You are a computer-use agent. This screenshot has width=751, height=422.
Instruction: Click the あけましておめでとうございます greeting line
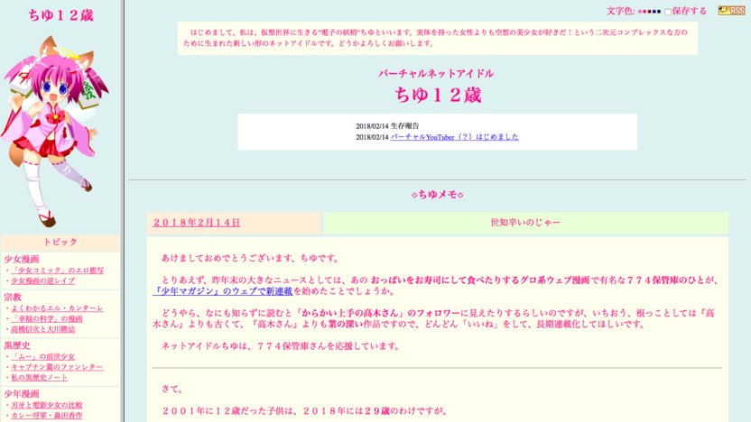click(250, 258)
